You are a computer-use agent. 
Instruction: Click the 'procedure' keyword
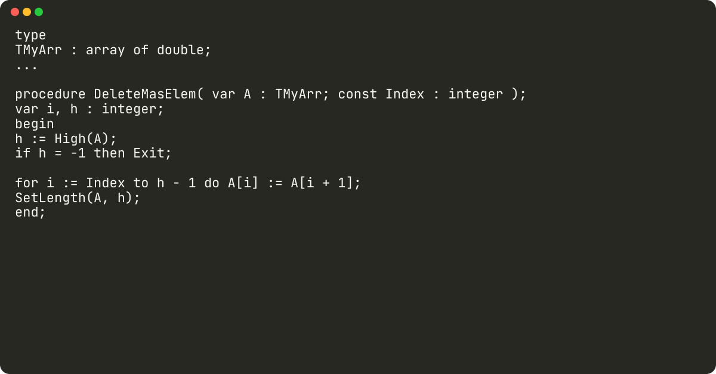point(50,94)
